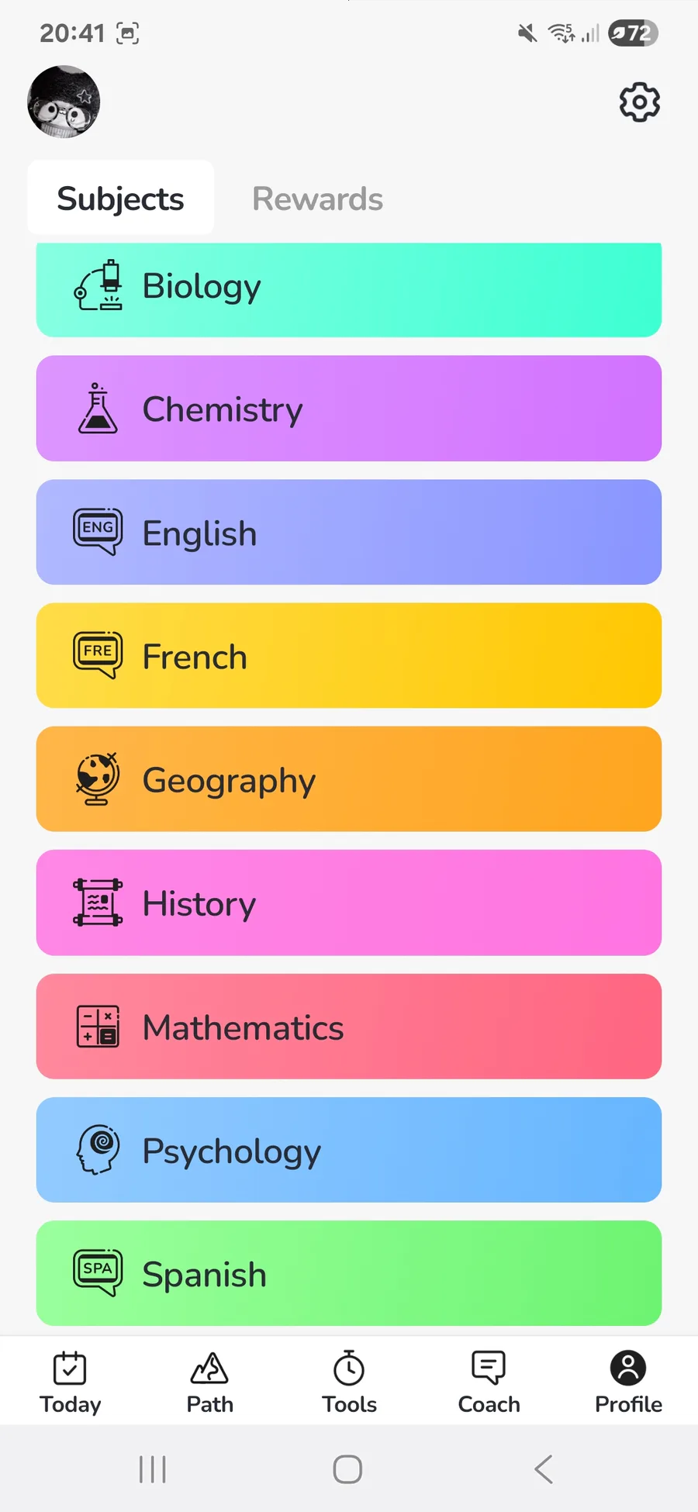The height and width of the screenshot is (1512, 698).
Task: Tap the Psychology head icon
Action: click(x=98, y=1149)
